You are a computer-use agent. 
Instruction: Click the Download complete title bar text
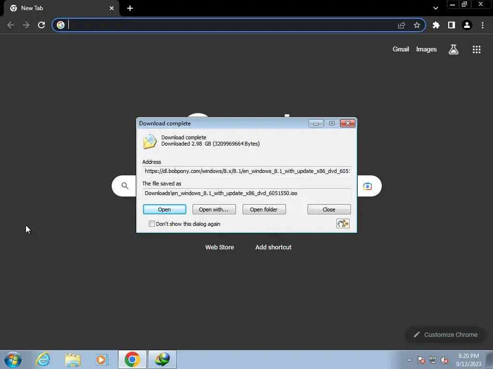tap(165, 123)
